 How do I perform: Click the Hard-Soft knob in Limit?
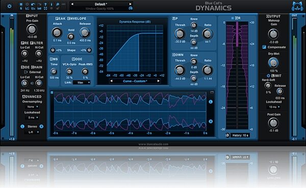coord(268,85)
